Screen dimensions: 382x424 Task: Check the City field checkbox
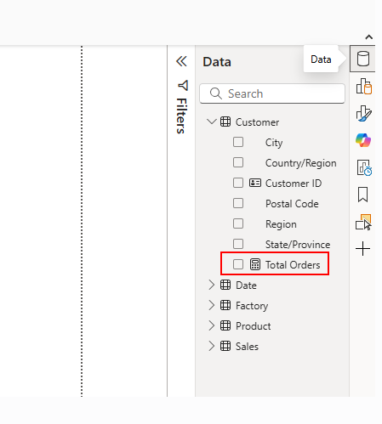[x=238, y=142]
